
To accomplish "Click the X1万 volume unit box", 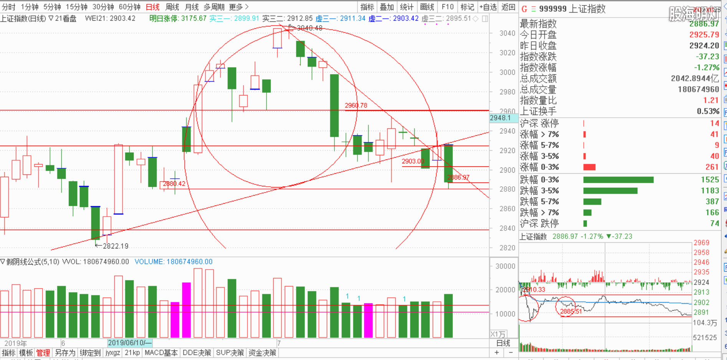I will [498, 334].
